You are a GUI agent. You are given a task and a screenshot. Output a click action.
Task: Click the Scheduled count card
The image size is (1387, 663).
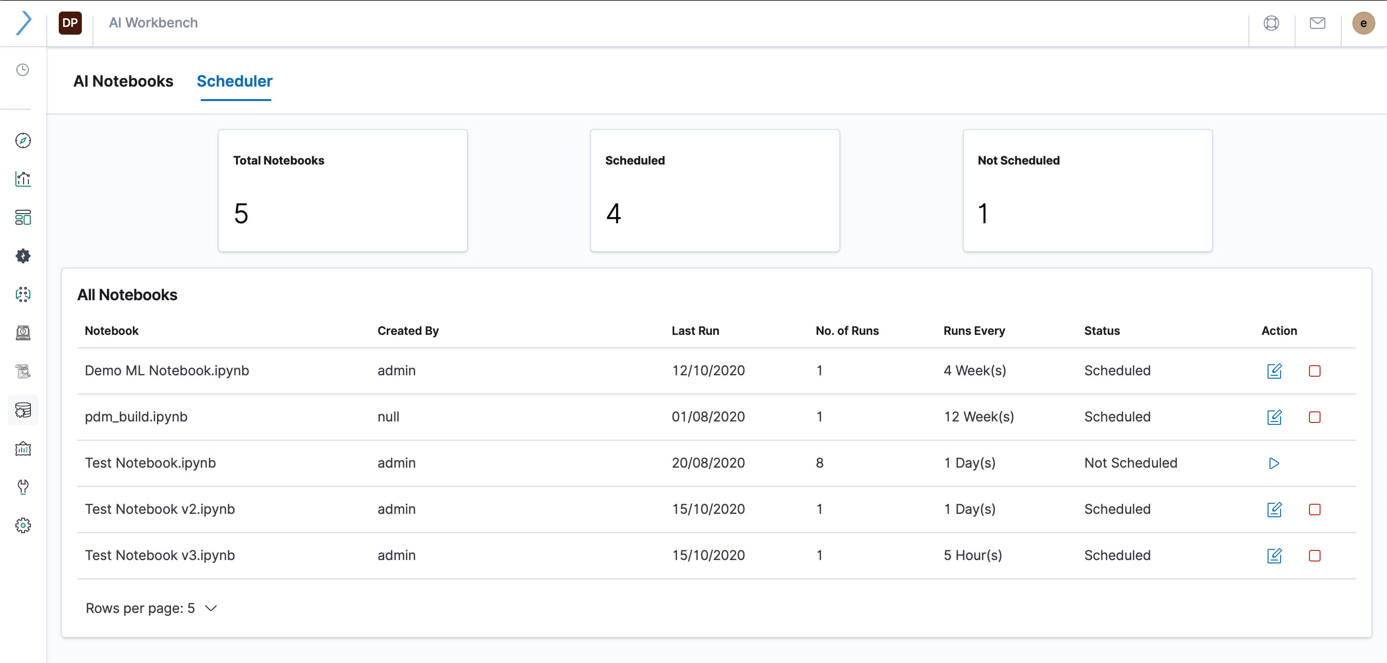point(715,191)
